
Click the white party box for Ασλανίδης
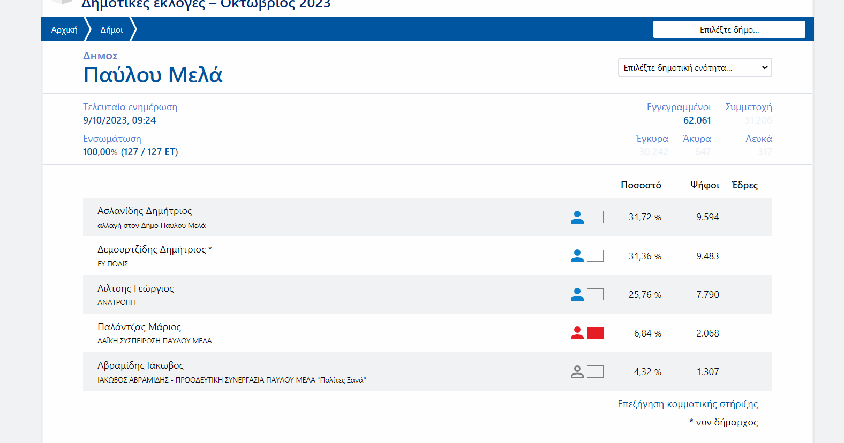pos(595,217)
